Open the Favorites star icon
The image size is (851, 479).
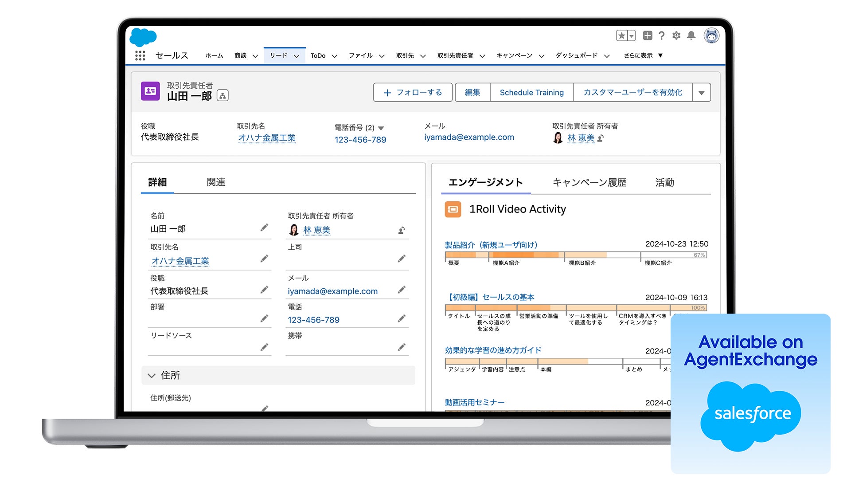(x=622, y=35)
